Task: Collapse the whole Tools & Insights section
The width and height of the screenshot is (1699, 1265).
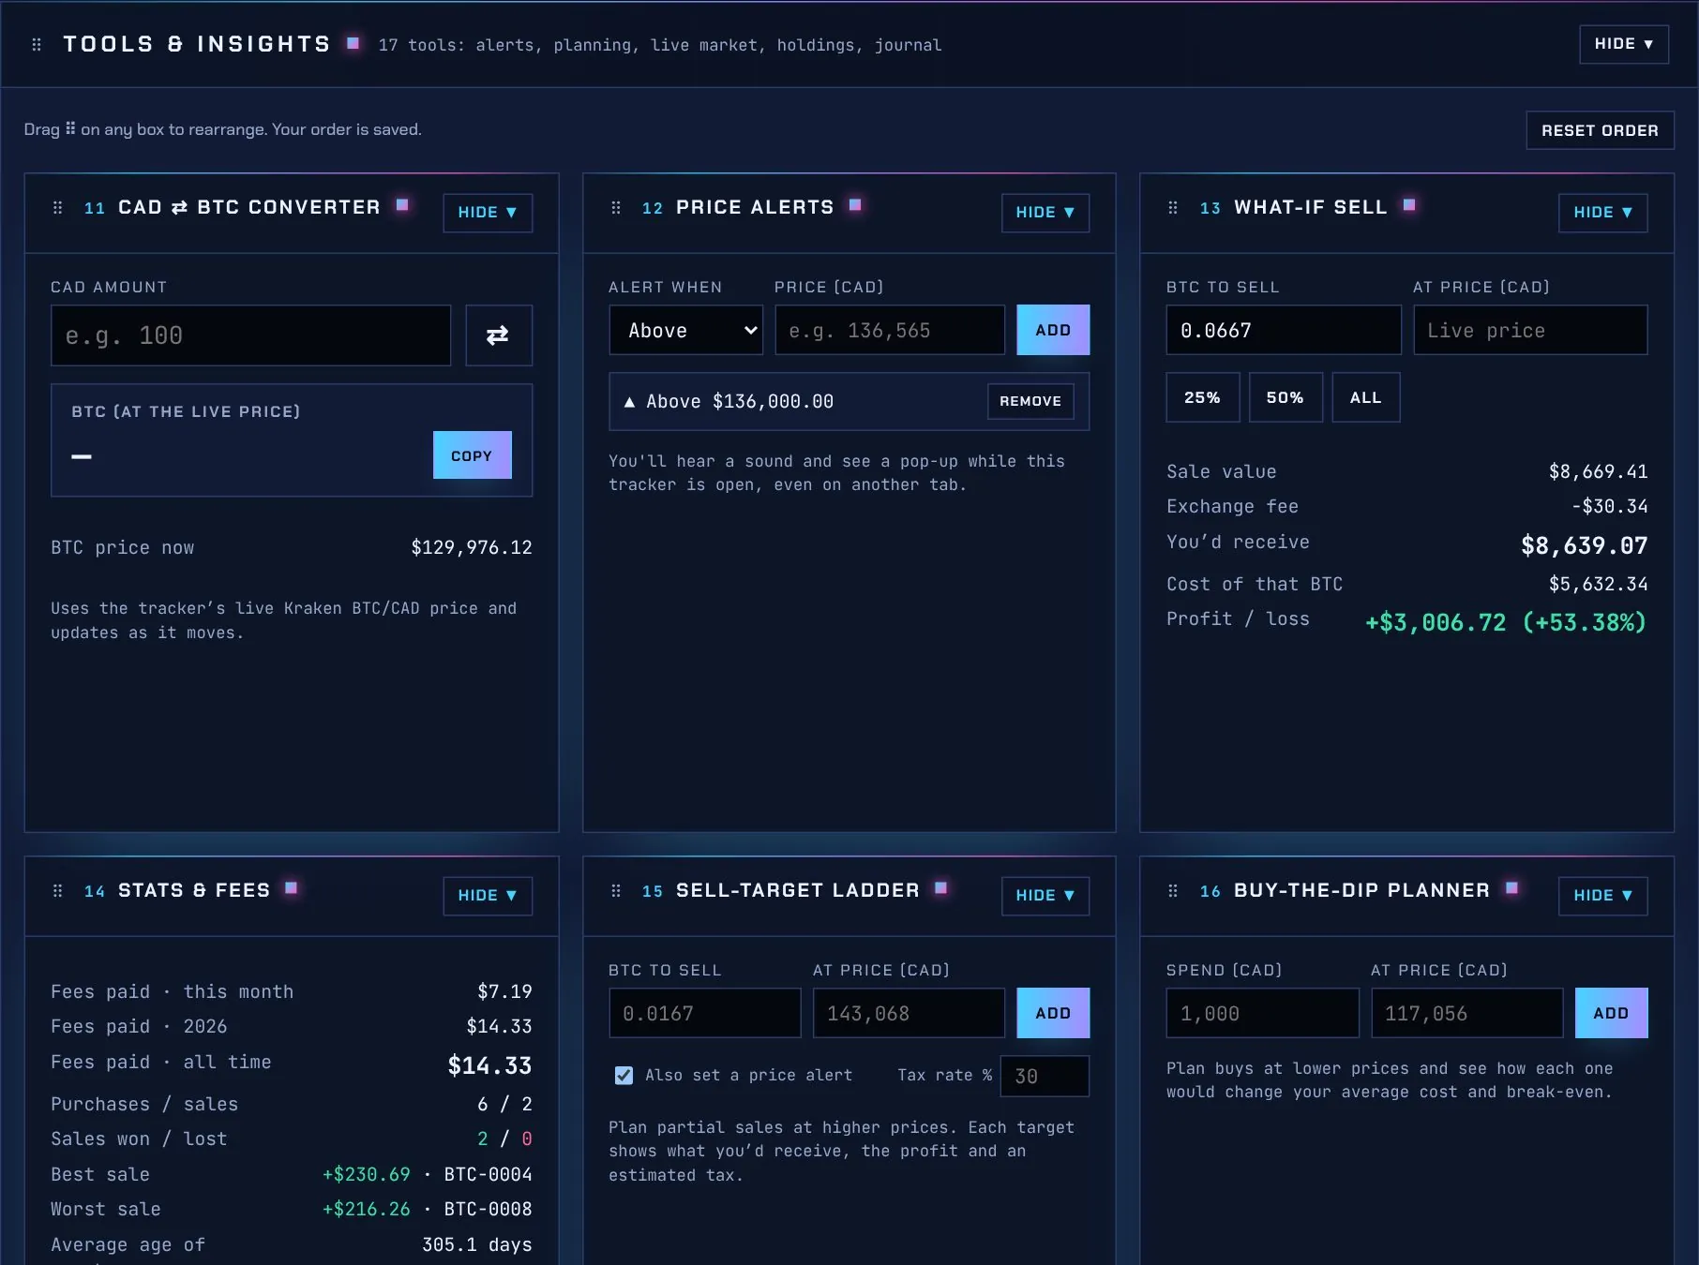Action: (1624, 44)
